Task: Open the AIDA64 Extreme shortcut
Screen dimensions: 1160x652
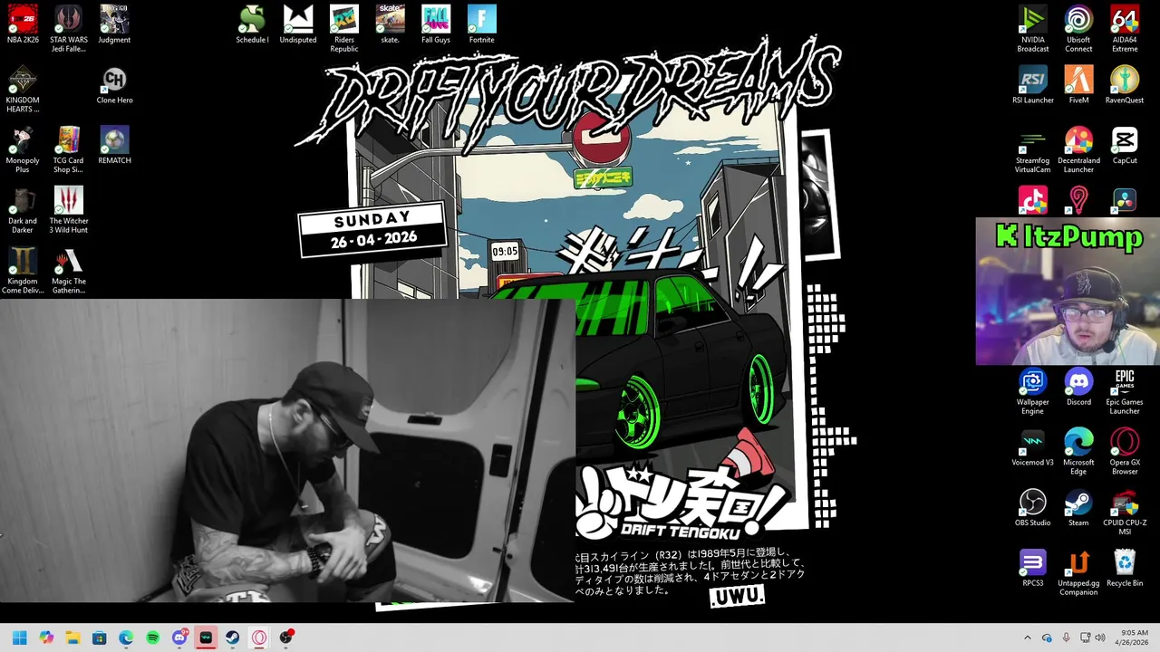Action: 1125,29
